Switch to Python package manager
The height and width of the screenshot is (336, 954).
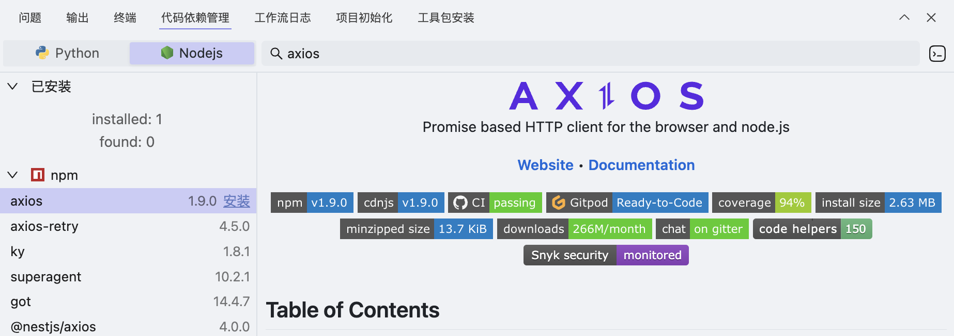67,54
